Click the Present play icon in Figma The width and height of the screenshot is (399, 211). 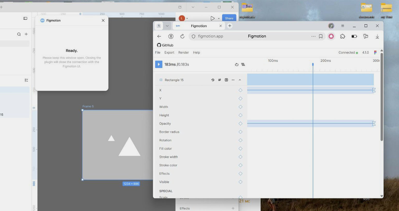[212, 18]
